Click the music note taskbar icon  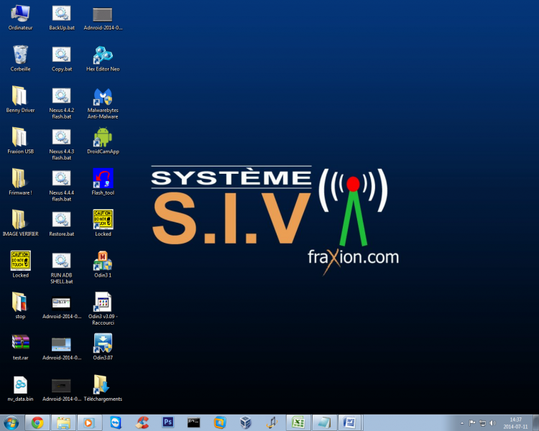[272, 423]
